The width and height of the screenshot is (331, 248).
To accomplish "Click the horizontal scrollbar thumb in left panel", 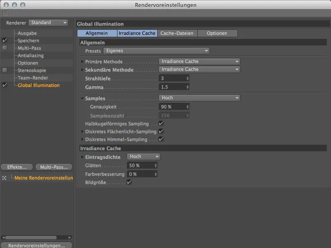I will 31,238.
